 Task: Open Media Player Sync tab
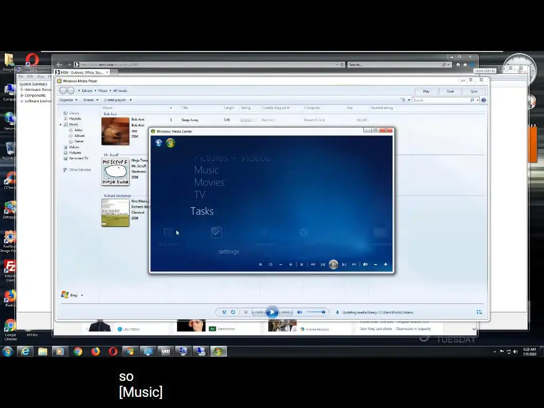474,91
